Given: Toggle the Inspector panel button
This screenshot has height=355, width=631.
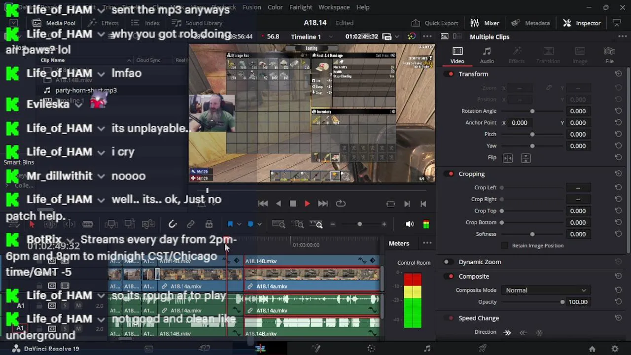Looking at the screenshot, I should (582, 23).
